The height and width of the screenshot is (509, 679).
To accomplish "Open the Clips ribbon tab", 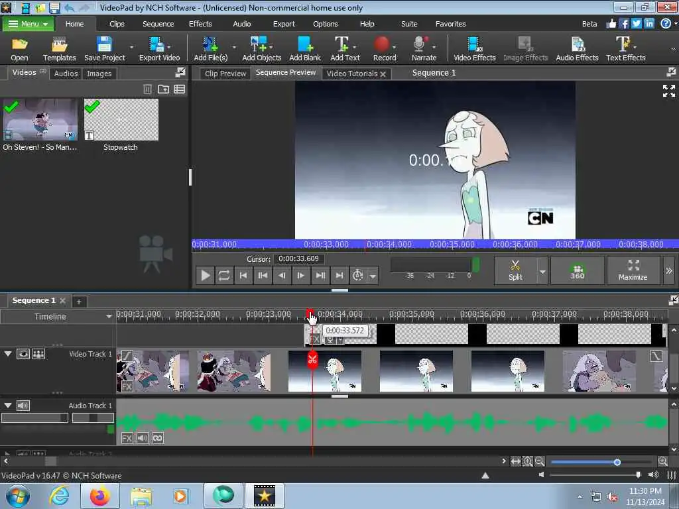I will click(117, 24).
